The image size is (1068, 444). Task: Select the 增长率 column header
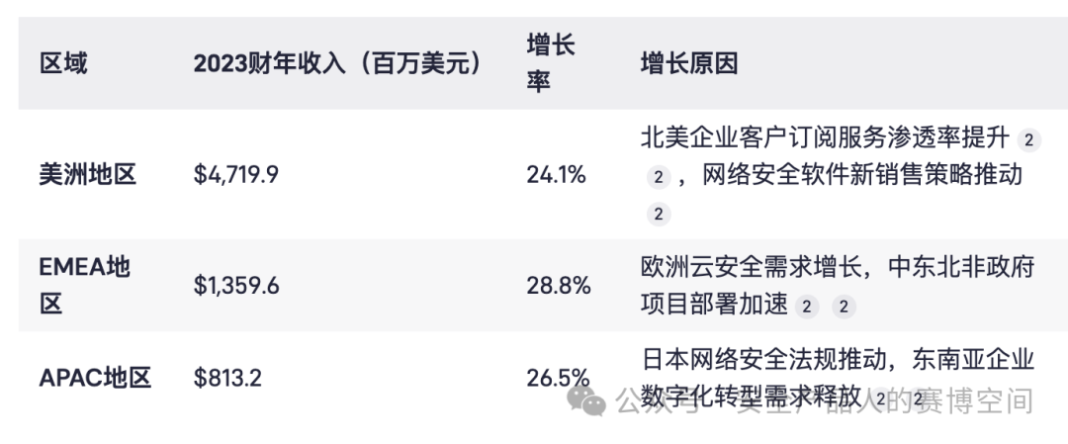(x=551, y=64)
